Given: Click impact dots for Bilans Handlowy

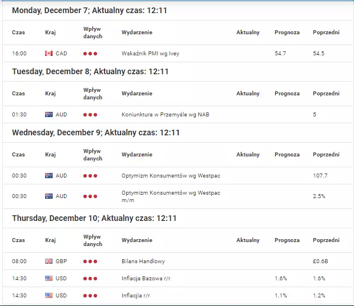Looking at the screenshot, I should [90, 261].
